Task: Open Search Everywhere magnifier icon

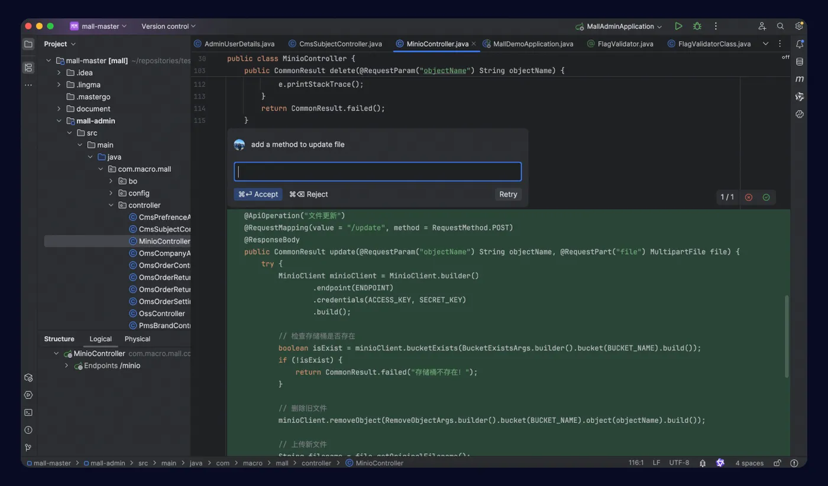Action: point(781,26)
